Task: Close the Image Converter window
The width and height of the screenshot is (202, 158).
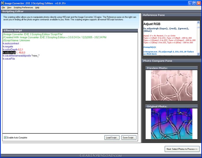Action: (199, 3)
